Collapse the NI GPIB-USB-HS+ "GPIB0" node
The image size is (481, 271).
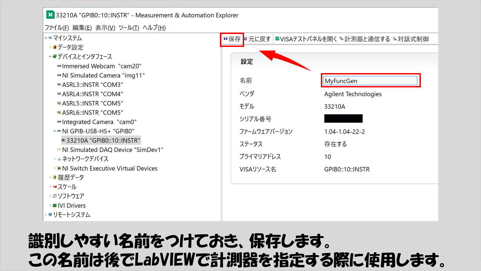click(55, 131)
